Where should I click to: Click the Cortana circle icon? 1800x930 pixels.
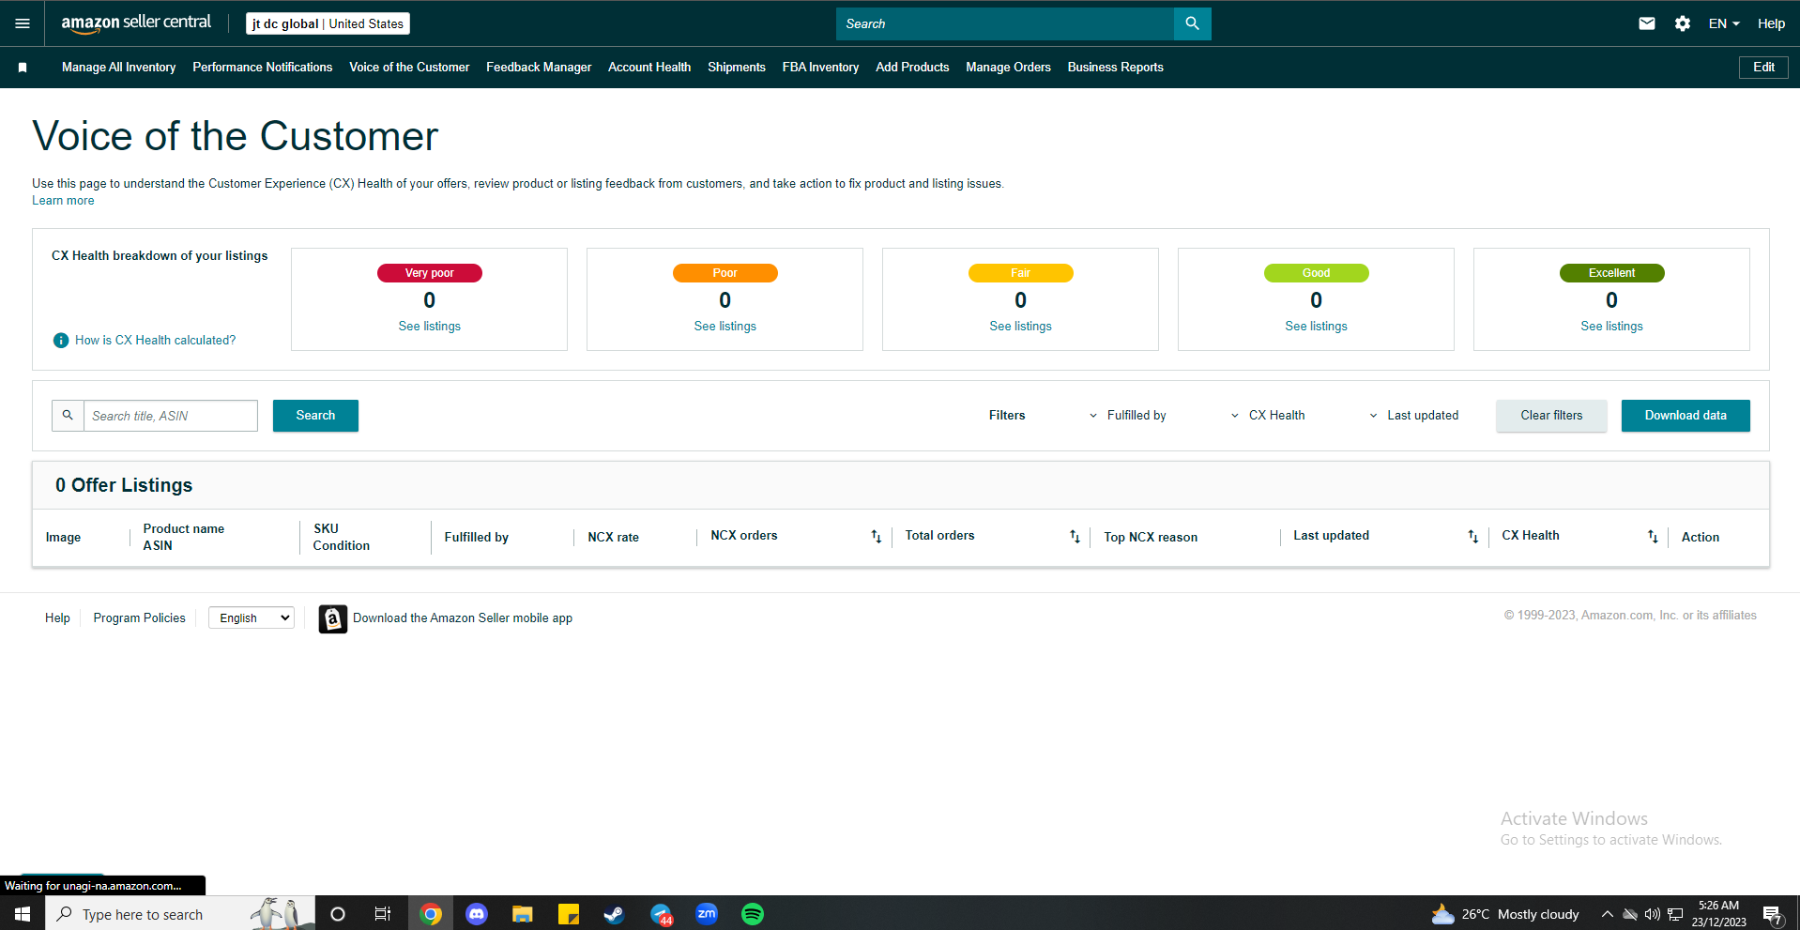(338, 914)
